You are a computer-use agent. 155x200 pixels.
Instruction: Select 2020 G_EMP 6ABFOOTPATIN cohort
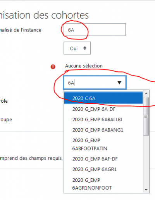point(103,145)
